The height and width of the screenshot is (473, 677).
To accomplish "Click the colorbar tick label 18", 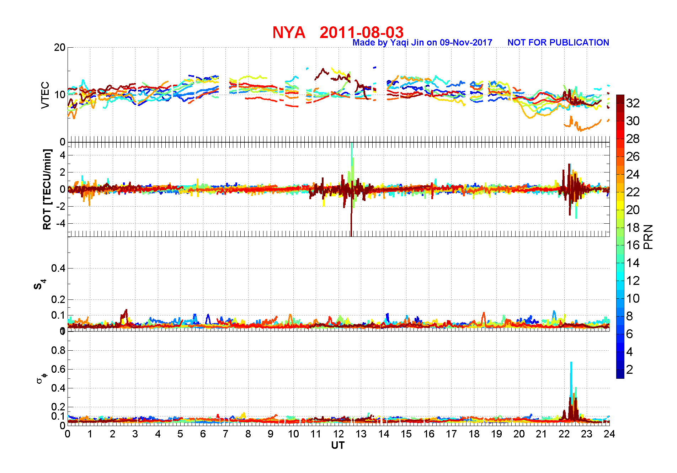I will tap(633, 228).
